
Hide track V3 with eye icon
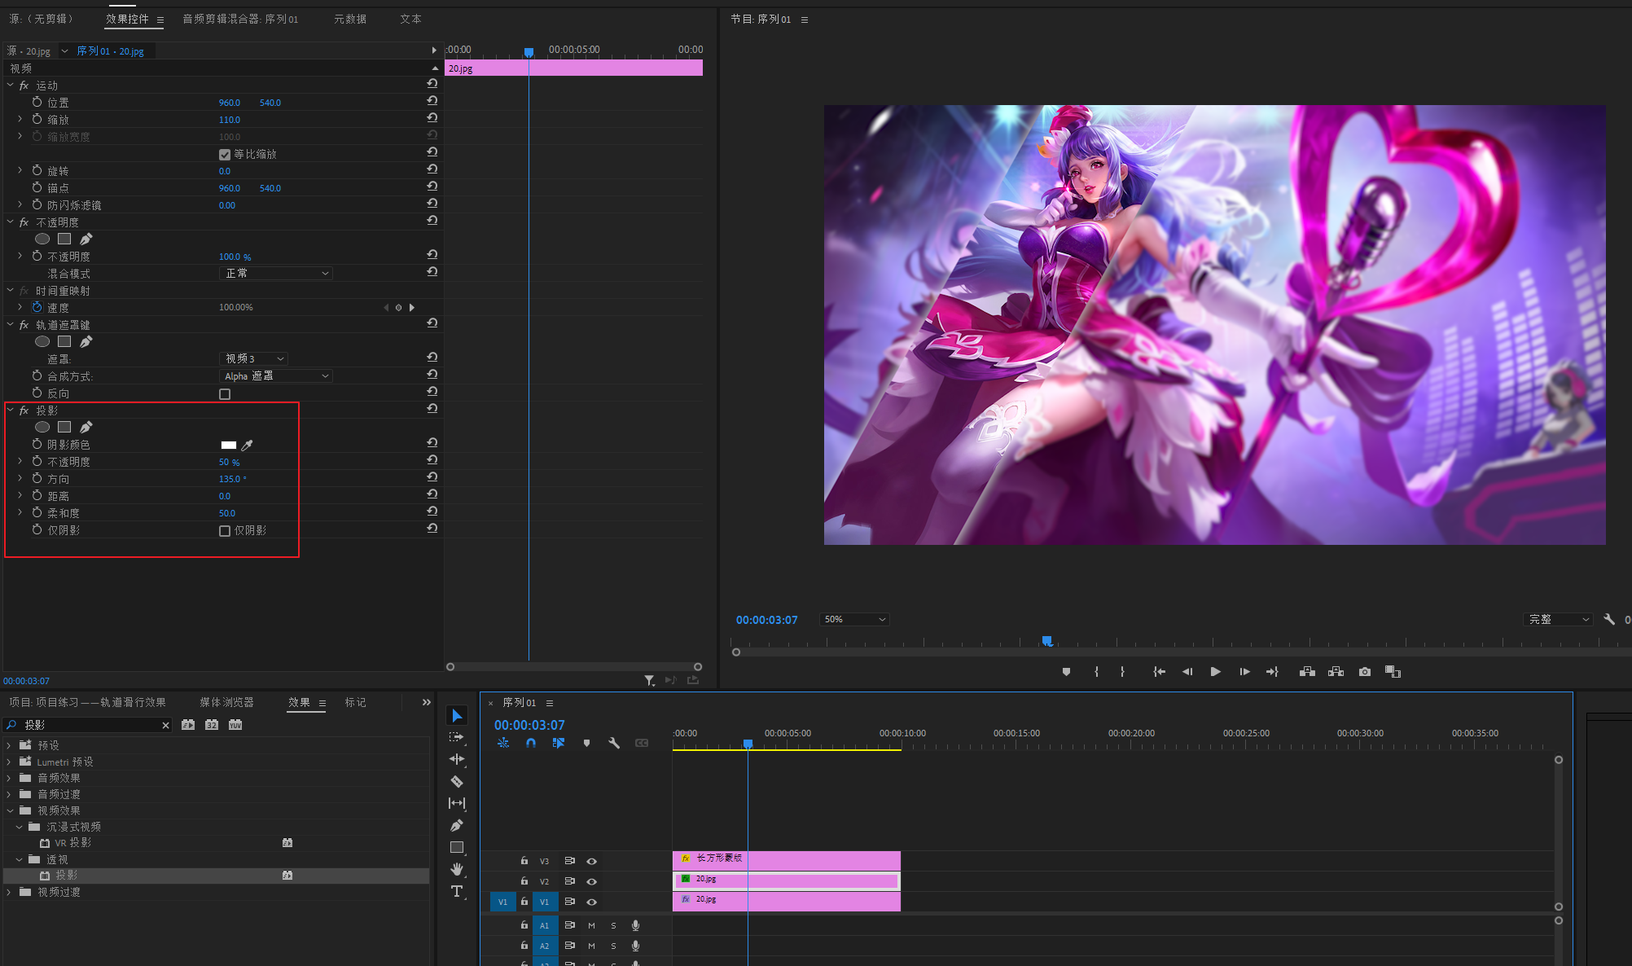(592, 861)
